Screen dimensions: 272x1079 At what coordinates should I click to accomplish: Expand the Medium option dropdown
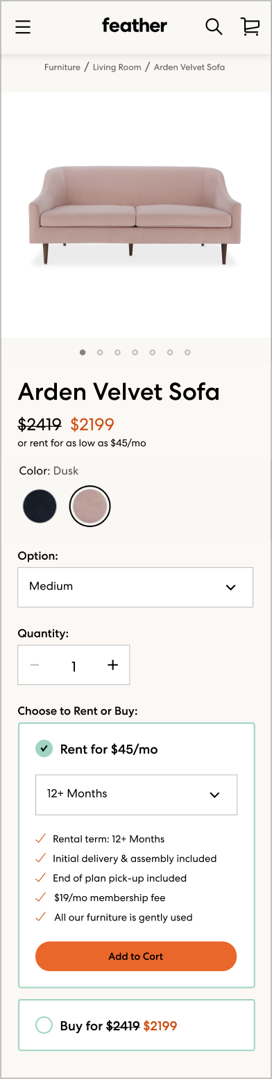tap(135, 587)
